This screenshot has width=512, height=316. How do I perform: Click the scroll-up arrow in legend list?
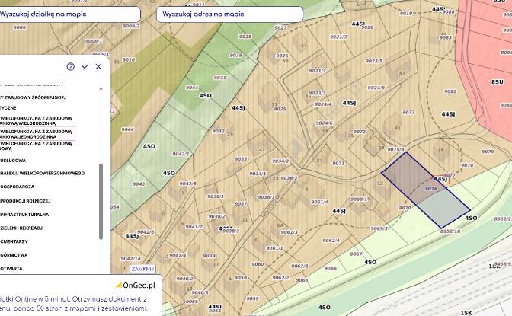tap(101, 88)
